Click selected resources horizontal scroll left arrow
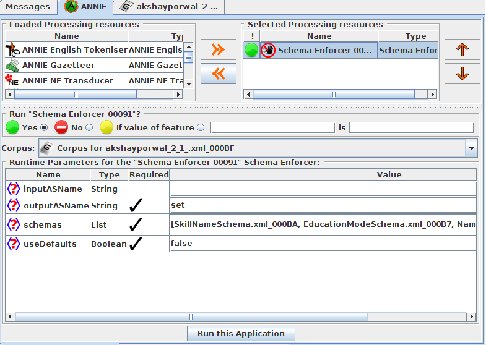The height and width of the screenshot is (345, 486). (x=248, y=95)
